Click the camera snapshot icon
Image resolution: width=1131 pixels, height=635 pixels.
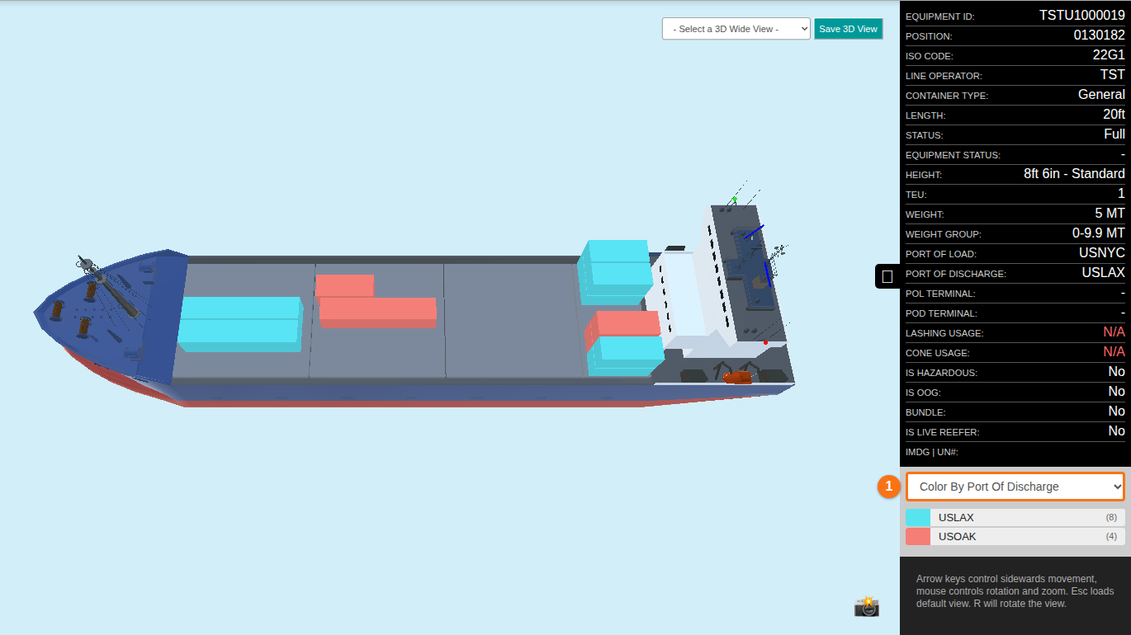[867, 606]
